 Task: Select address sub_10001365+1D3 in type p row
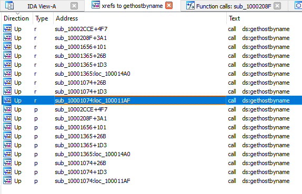80,145
